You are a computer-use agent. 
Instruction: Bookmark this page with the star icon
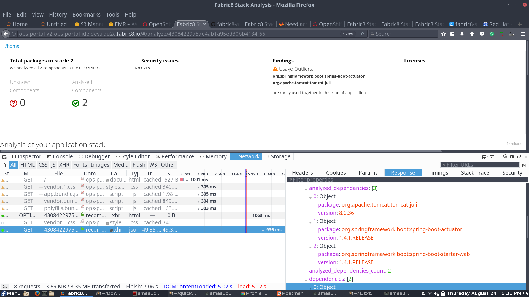[x=443, y=34]
